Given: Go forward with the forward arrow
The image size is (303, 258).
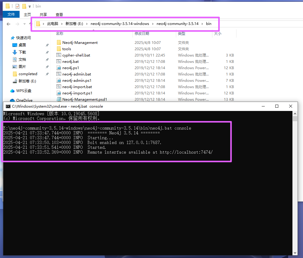Looking at the screenshot, I should pos(17,24).
